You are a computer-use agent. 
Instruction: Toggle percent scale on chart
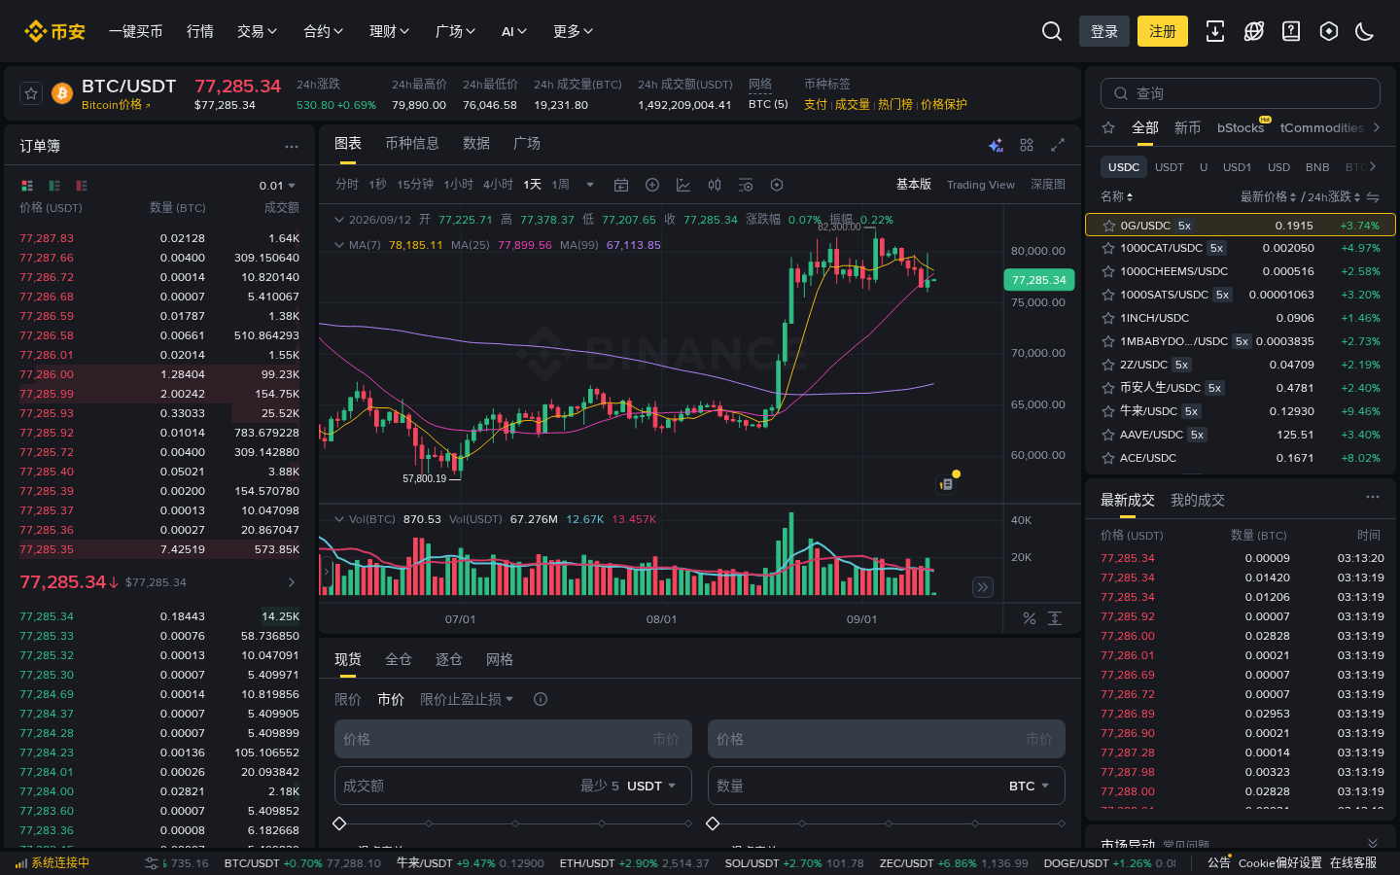tap(1030, 618)
